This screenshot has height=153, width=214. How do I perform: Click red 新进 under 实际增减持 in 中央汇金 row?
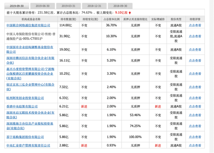(158, 146)
